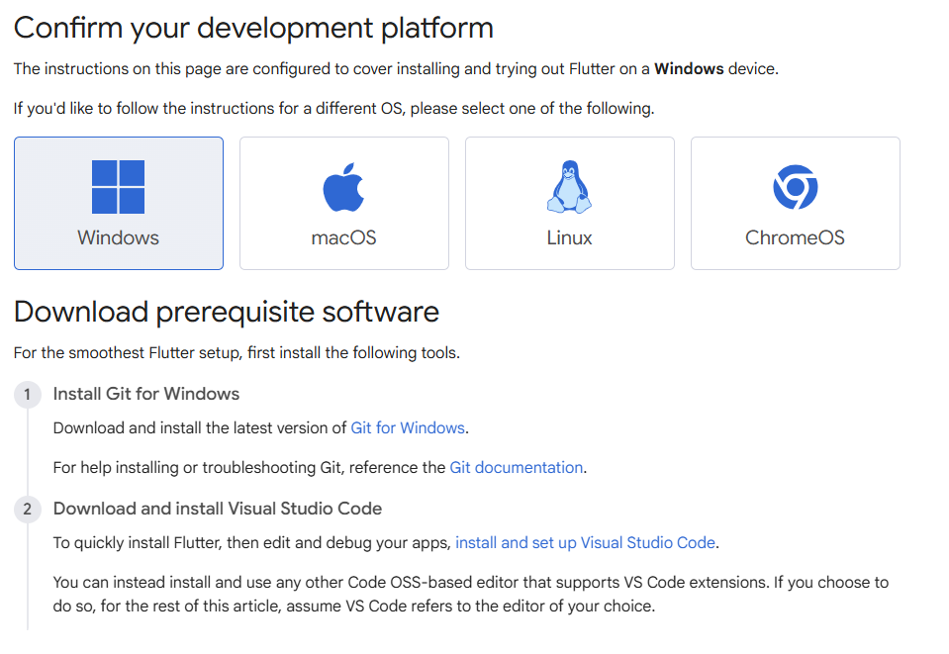This screenshot has height=654, width=949.
Task: Click the Chrome logo icon
Action: [x=795, y=187]
